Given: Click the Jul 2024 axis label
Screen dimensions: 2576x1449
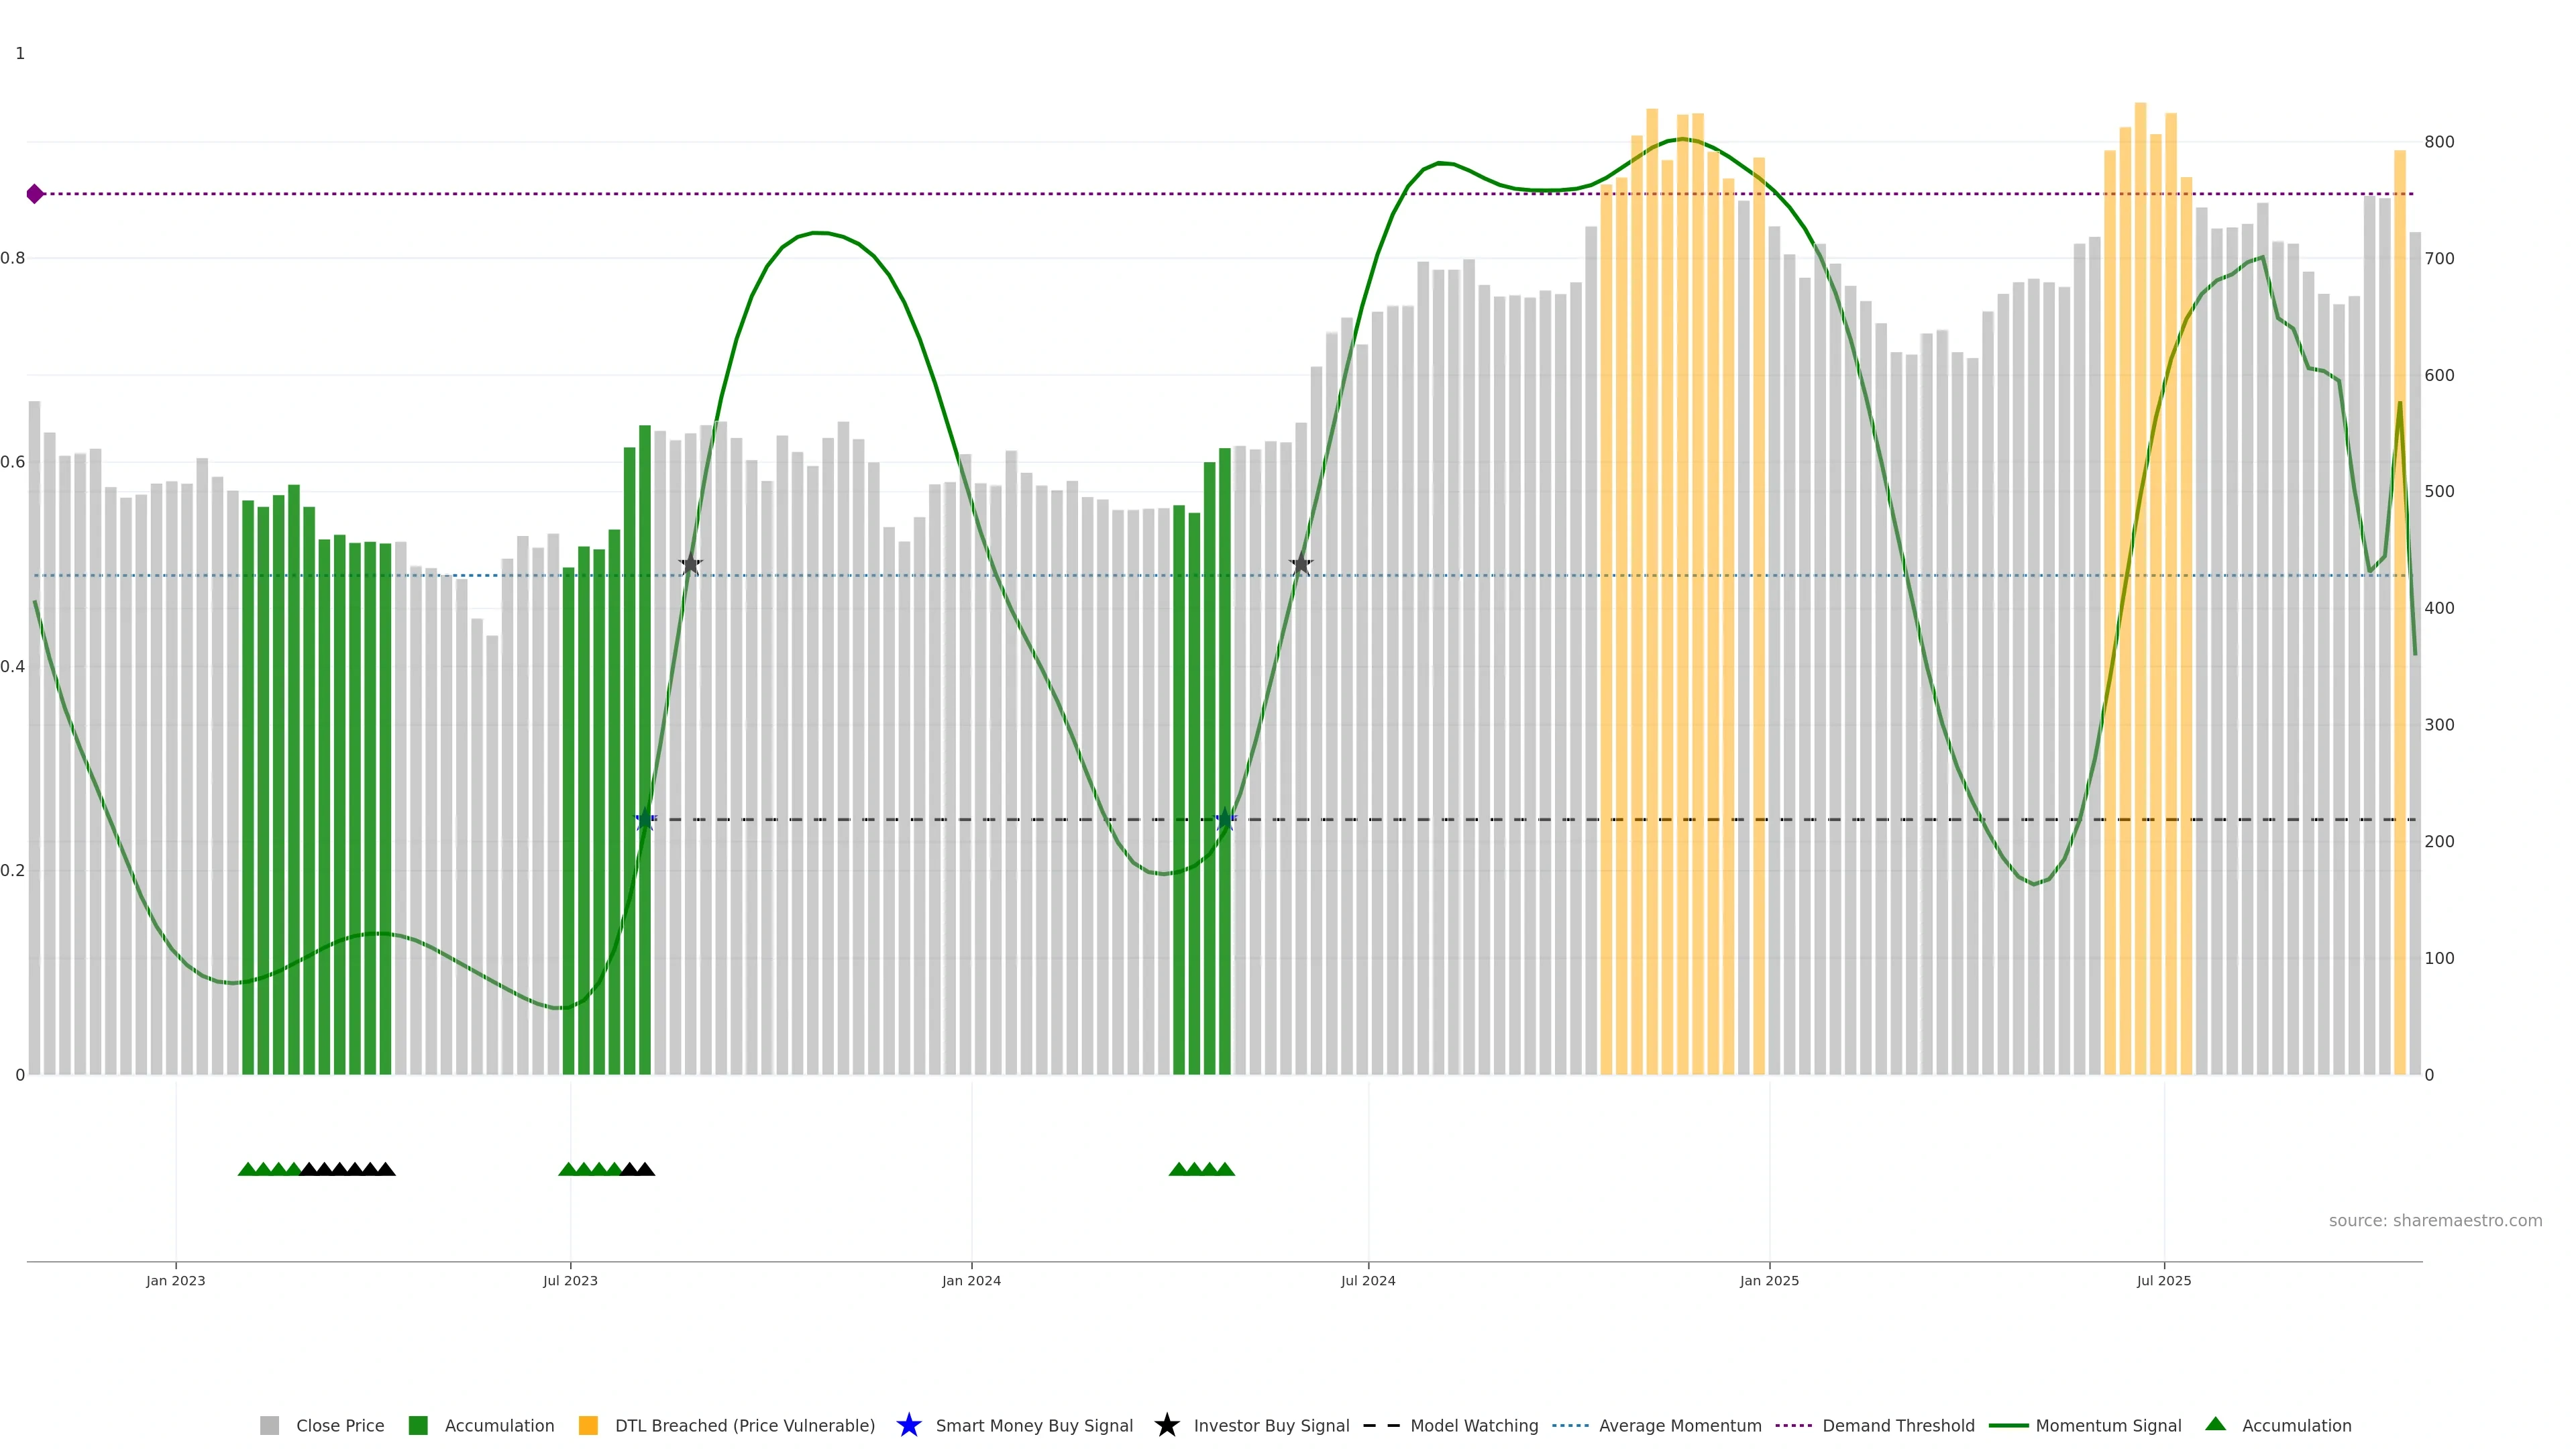Looking at the screenshot, I should [x=1367, y=1280].
